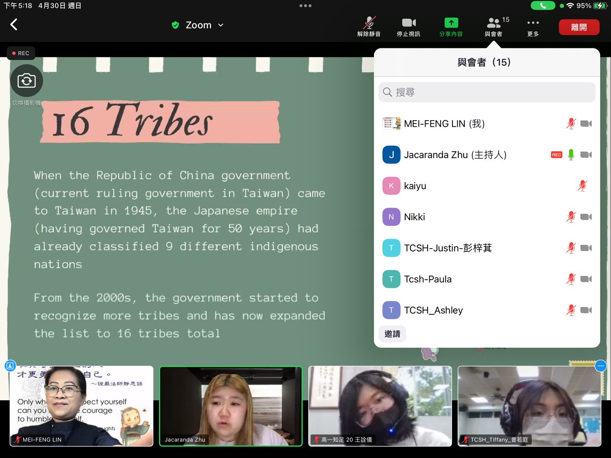
Task: Tap the back arrow icon
Action: pyautogui.click(x=14, y=25)
